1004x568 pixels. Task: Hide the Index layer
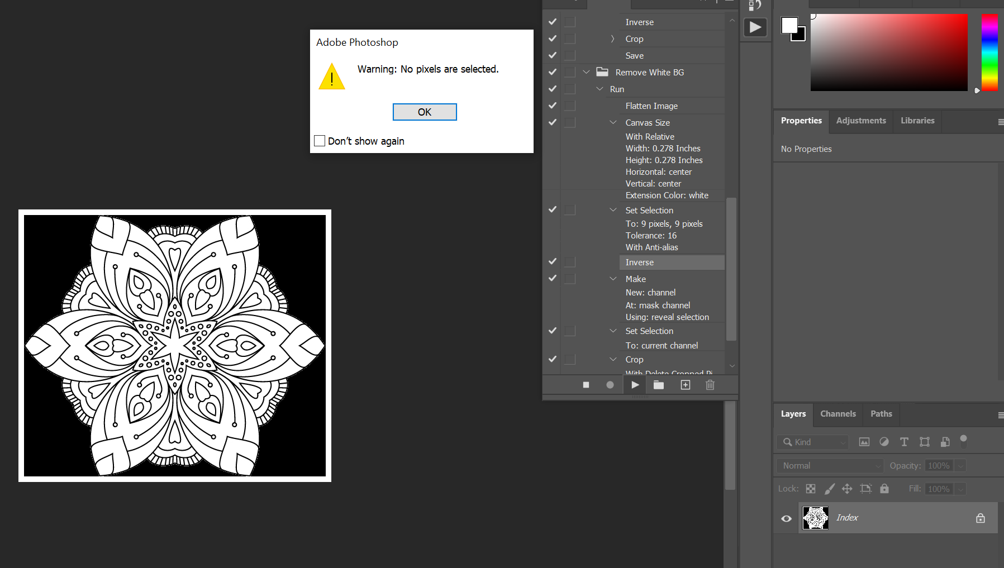(x=786, y=518)
